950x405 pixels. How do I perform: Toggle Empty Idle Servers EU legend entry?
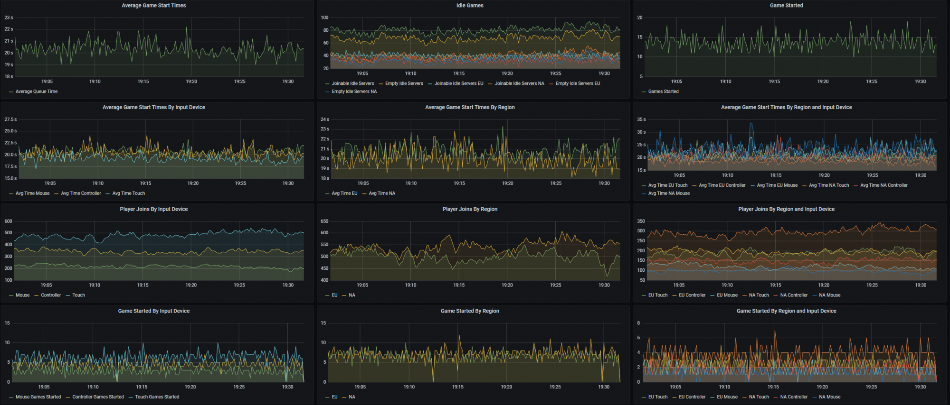tap(578, 83)
